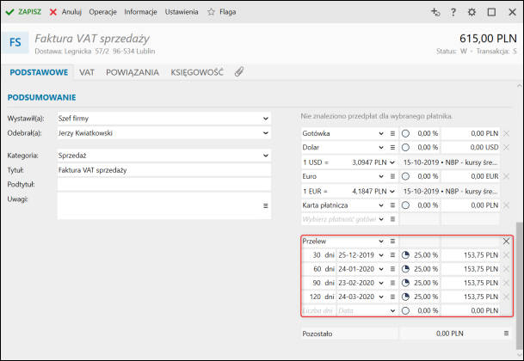Image resolution: width=524 pixels, height=361 pixels.
Task: Open the 24-03-2020 date dropdown
Action: pyautogui.click(x=381, y=297)
